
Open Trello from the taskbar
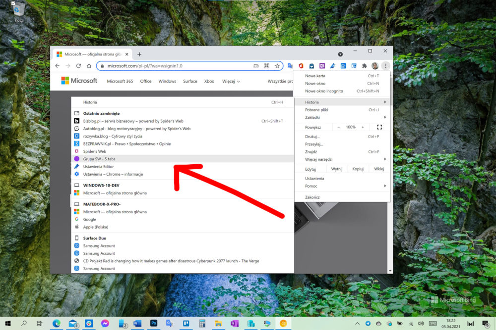(186, 323)
